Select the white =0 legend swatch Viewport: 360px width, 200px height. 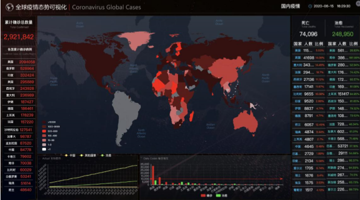(x=44, y=149)
